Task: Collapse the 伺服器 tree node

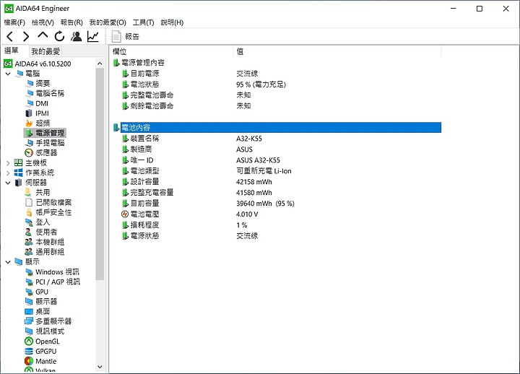Action: point(8,183)
